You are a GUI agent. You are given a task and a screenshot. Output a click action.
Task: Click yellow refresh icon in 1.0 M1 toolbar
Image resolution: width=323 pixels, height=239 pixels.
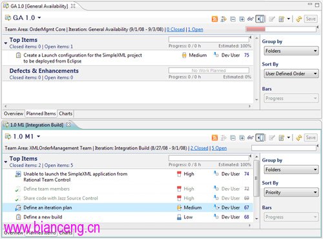(298, 138)
